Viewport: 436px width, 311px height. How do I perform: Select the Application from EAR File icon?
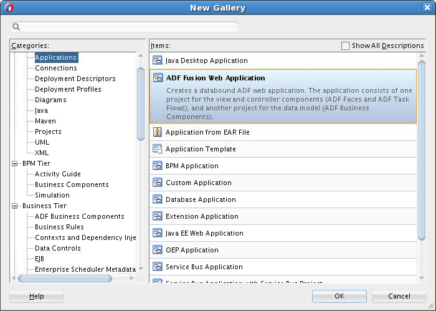[x=158, y=132]
